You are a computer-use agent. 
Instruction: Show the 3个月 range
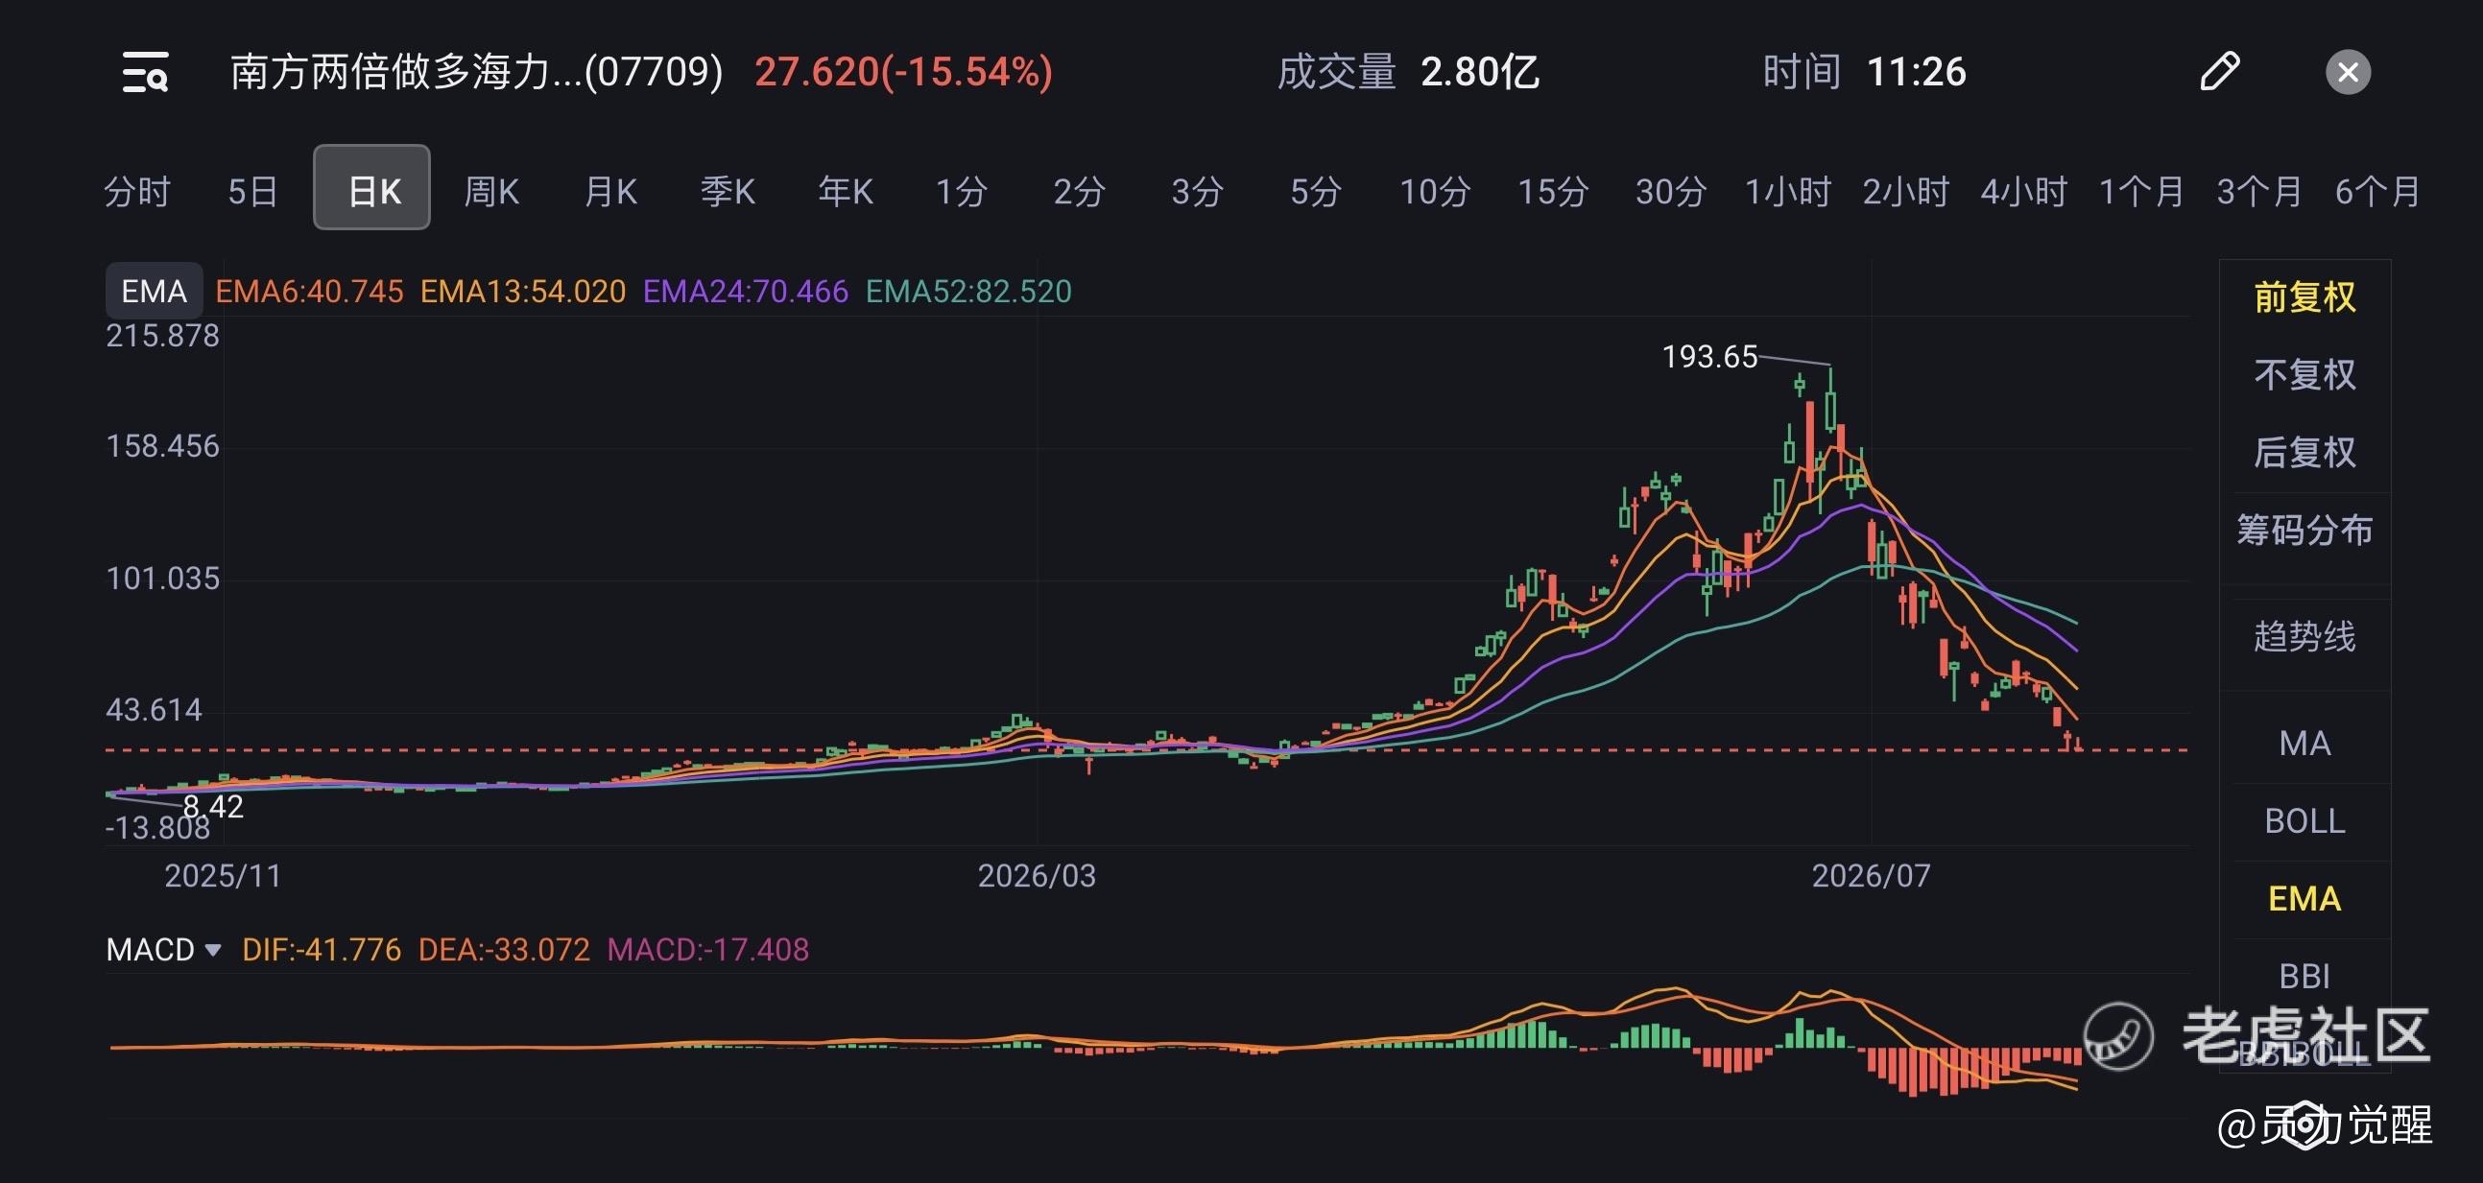click(x=2259, y=191)
